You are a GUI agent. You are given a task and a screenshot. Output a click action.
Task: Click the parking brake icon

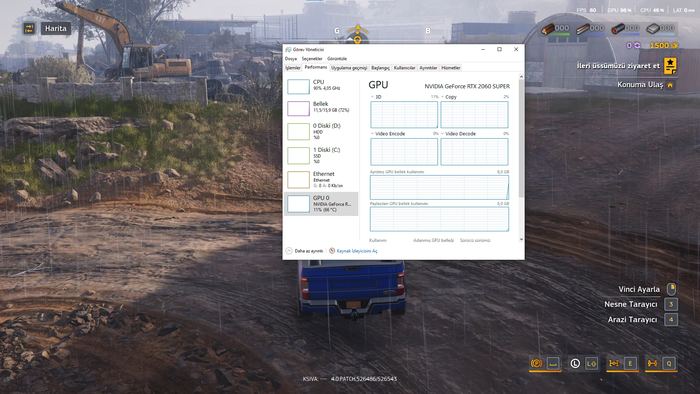coord(536,363)
